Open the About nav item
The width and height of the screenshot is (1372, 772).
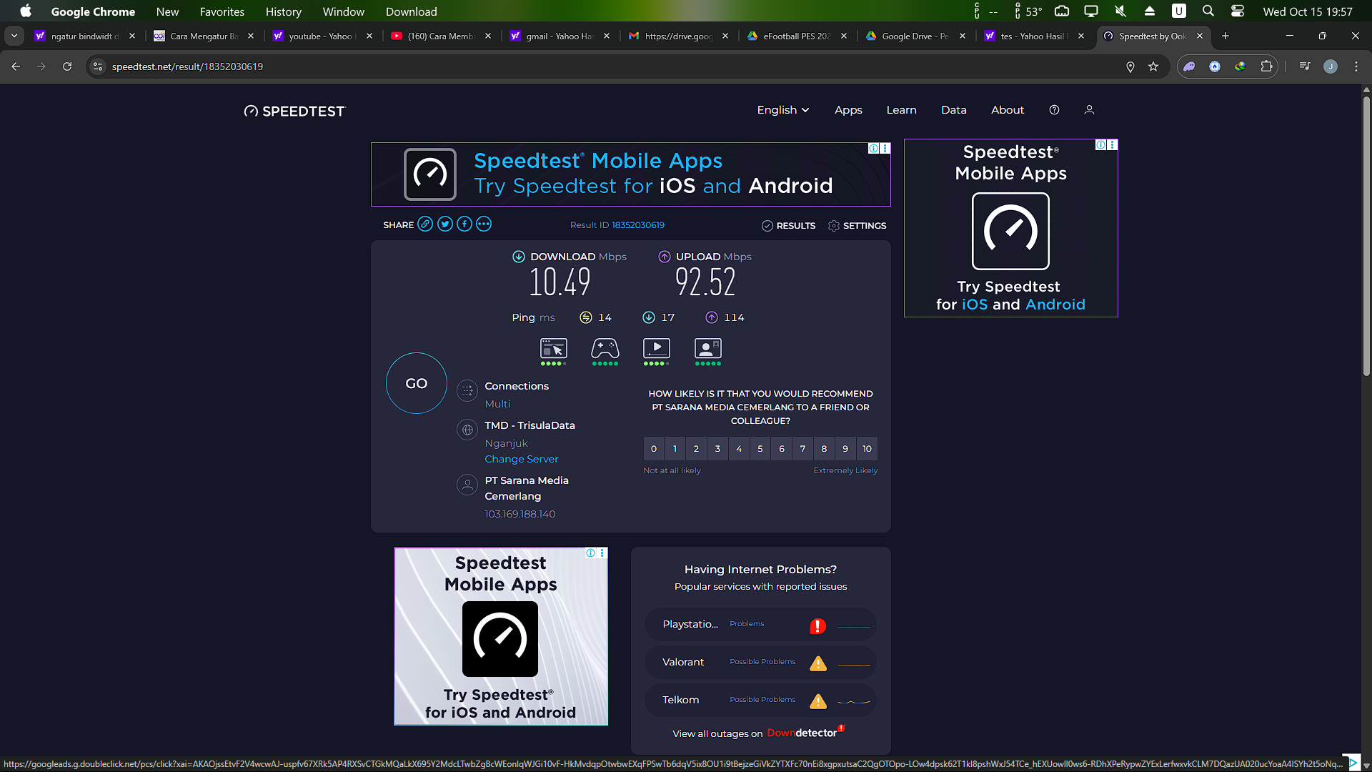click(x=1008, y=110)
